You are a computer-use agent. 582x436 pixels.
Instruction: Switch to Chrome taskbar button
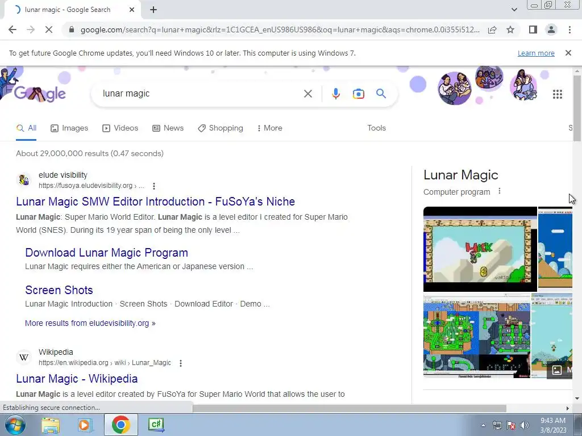pyautogui.click(x=120, y=425)
